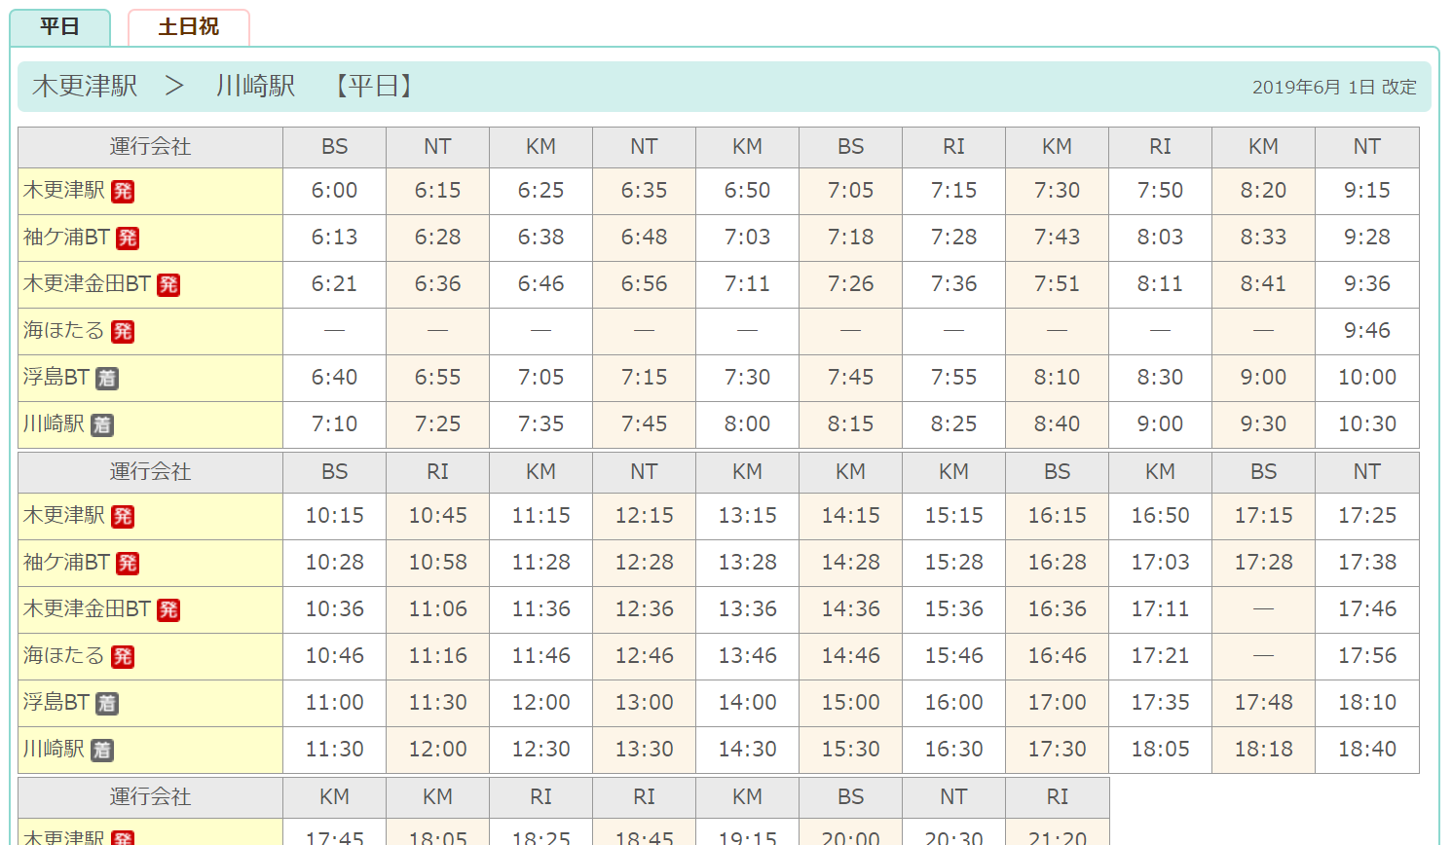Click the BS company header above 16:15
The image size is (1452, 845).
click(1058, 472)
